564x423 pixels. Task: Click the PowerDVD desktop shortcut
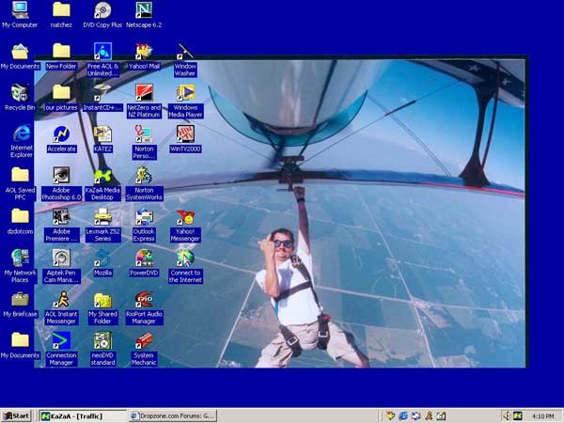[144, 258]
